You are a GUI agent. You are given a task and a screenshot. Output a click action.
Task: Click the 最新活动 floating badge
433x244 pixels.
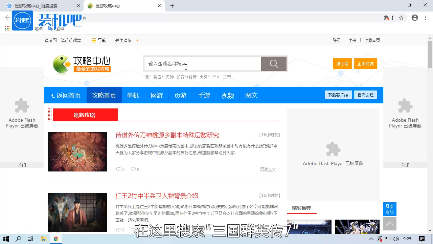tap(389, 209)
